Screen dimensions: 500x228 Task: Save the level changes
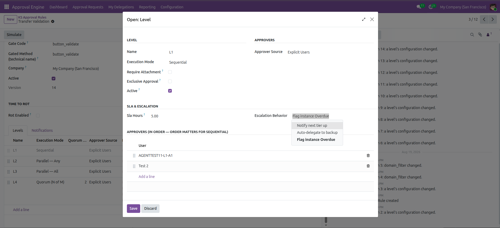(x=133, y=208)
